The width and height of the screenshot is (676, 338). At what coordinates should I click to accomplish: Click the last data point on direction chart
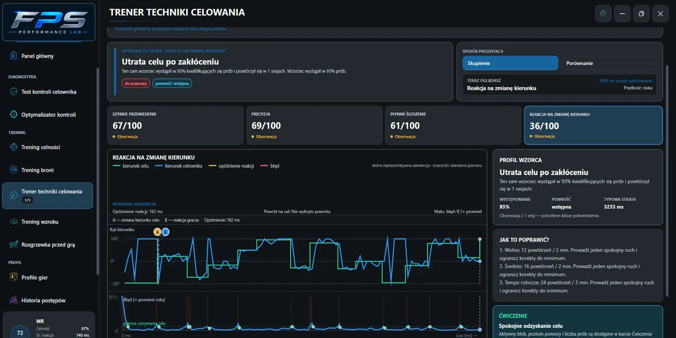pos(480,261)
